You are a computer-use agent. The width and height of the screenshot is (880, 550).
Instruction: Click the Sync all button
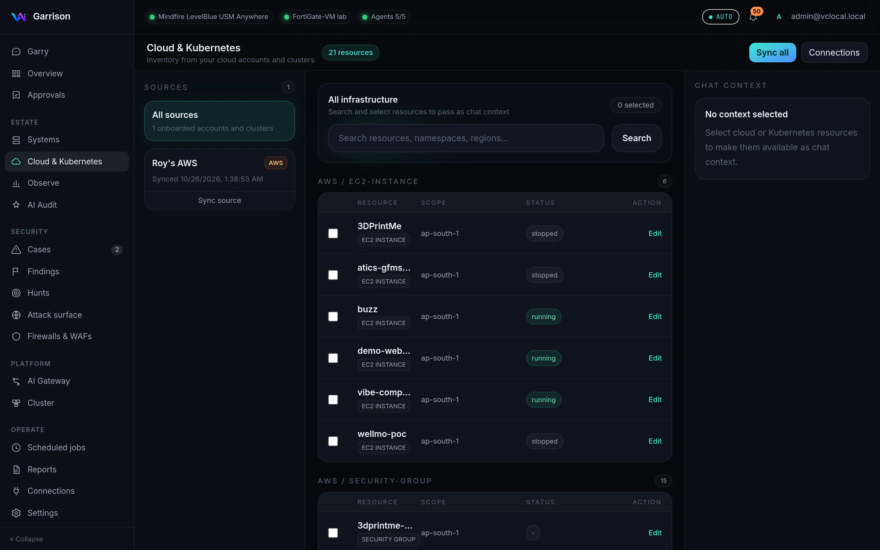772,53
